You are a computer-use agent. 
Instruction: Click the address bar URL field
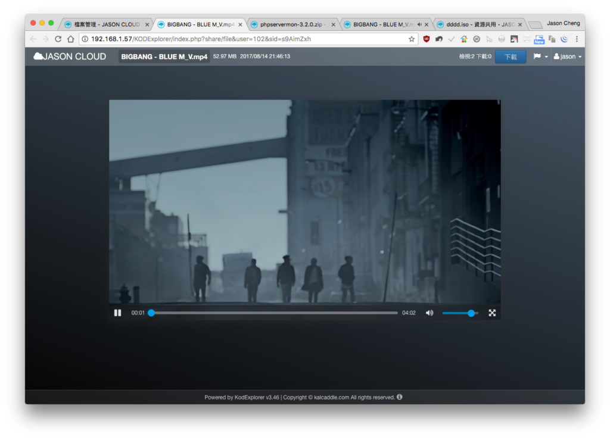coord(248,39)
